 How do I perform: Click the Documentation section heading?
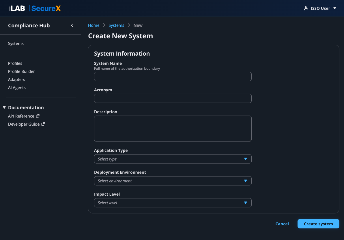coord(26,107)
